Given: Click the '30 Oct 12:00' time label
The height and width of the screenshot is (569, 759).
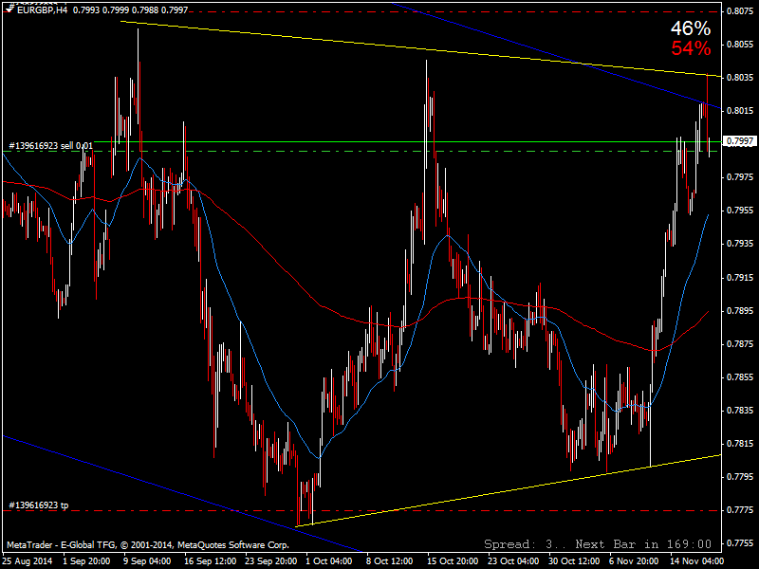Looking at the screenshot, I should [x=574, y=561].
